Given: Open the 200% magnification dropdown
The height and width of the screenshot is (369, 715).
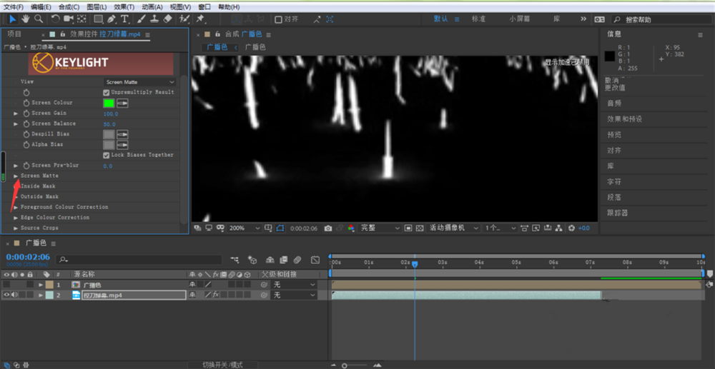Looking at the screenshot, I should coord(243,228).
